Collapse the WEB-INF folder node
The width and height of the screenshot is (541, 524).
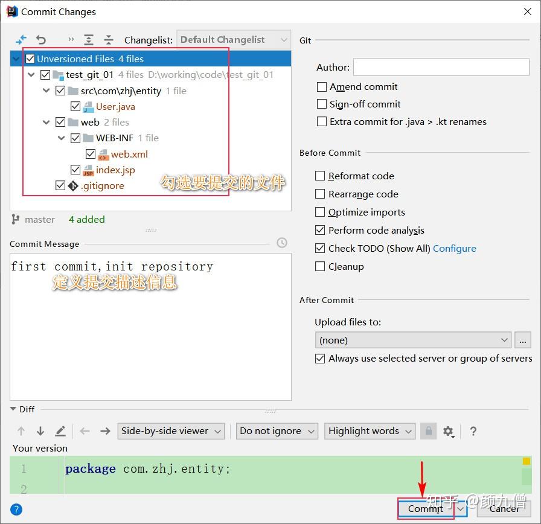[x=61, y=138]
